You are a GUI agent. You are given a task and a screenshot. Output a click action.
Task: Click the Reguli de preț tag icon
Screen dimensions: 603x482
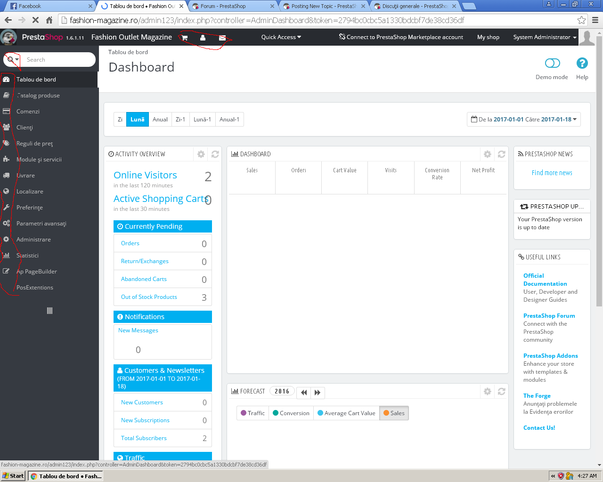tap(6, 143)
